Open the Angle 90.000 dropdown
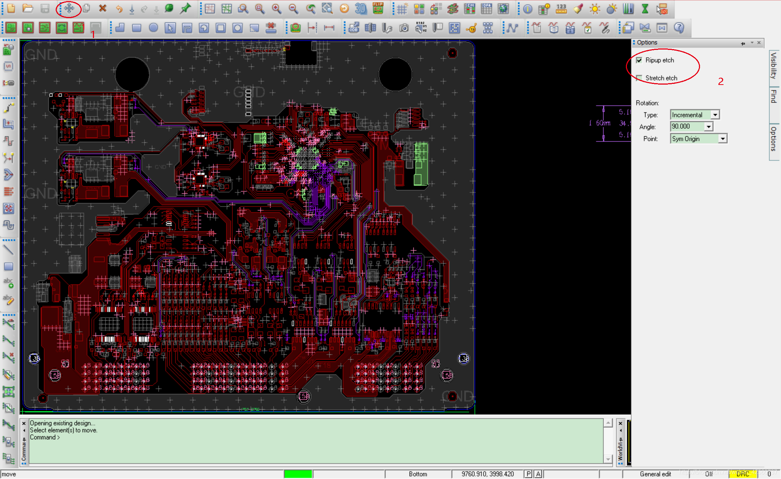This screenshot has height=479, width=781. click(x=708, y=127)
